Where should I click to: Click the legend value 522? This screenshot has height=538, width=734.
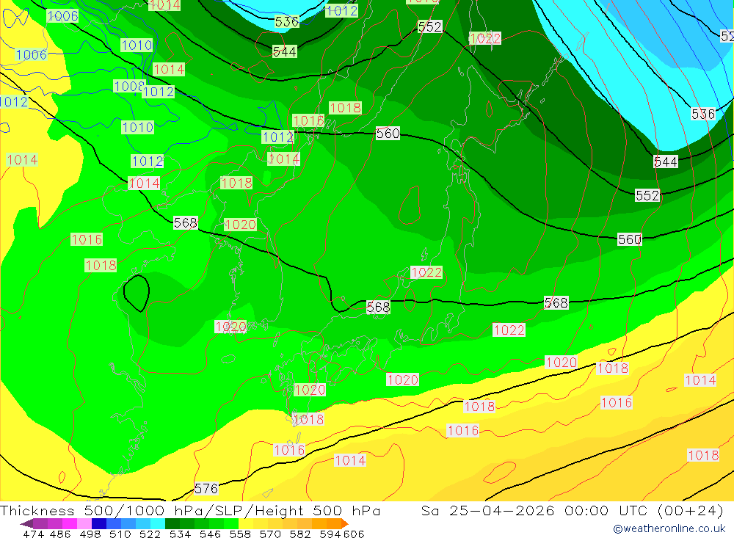pos(150,534)
